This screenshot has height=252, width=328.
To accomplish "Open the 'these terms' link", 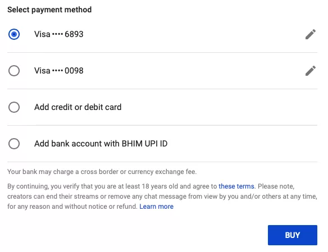I will click(236, 186).
